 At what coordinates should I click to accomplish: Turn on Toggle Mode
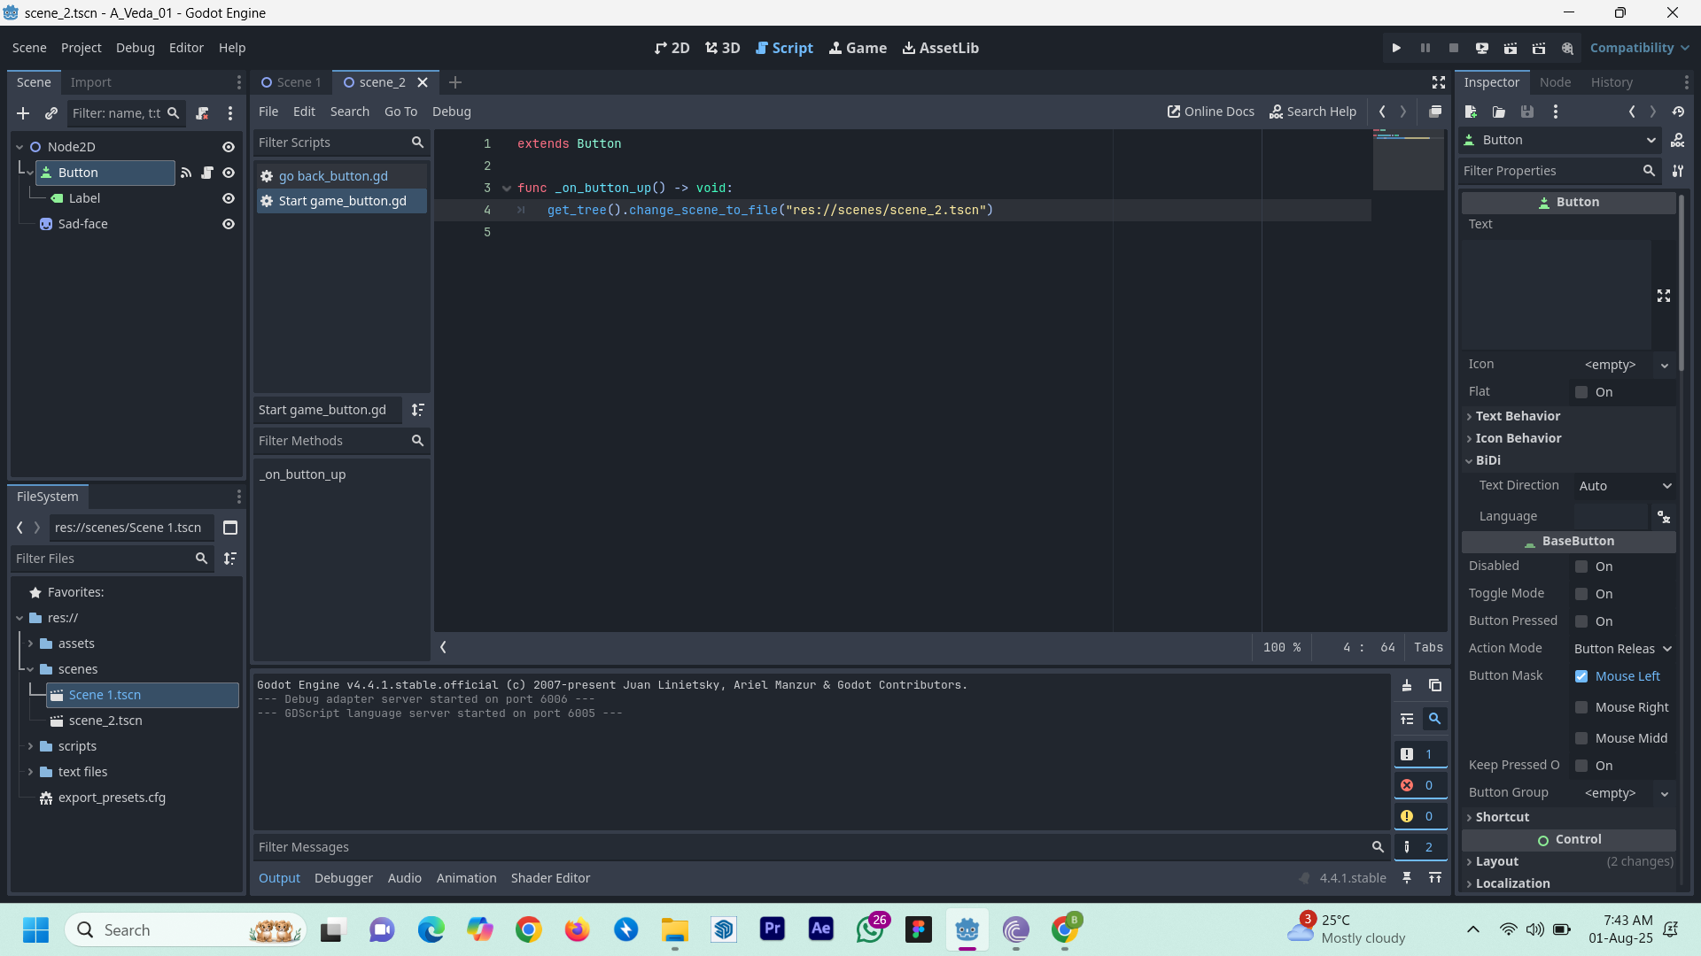pyautogui.click(x=1581, y=594)
